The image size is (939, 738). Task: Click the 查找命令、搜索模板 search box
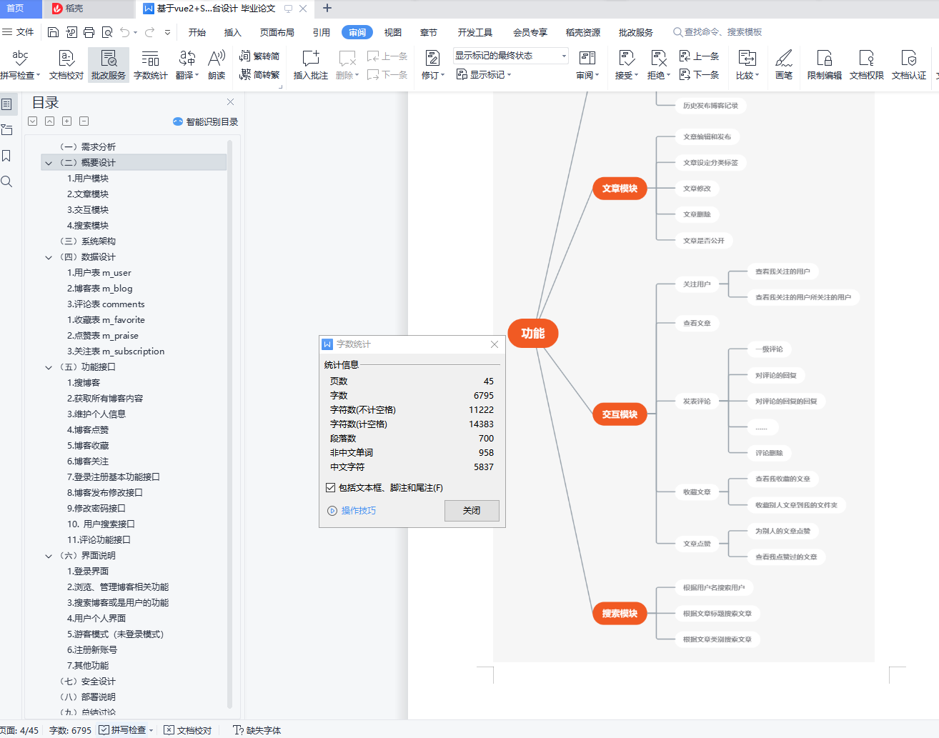tap(717, 32)
